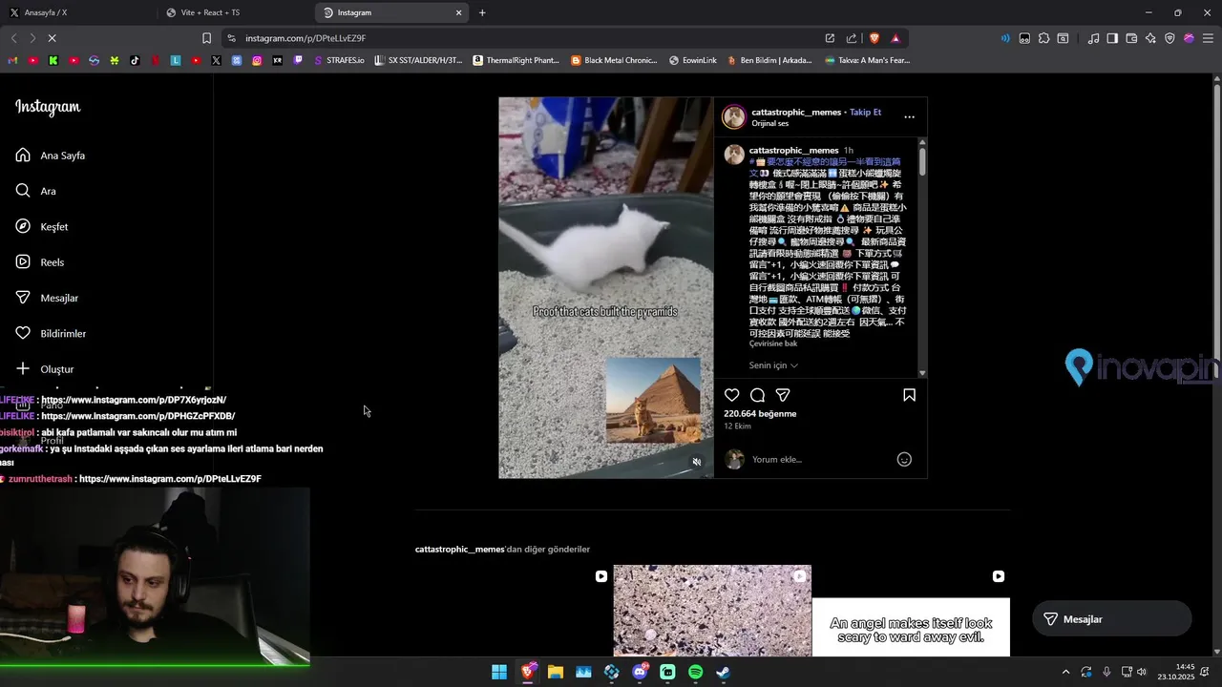Click the share page icon in address bar

coord(852,38)
